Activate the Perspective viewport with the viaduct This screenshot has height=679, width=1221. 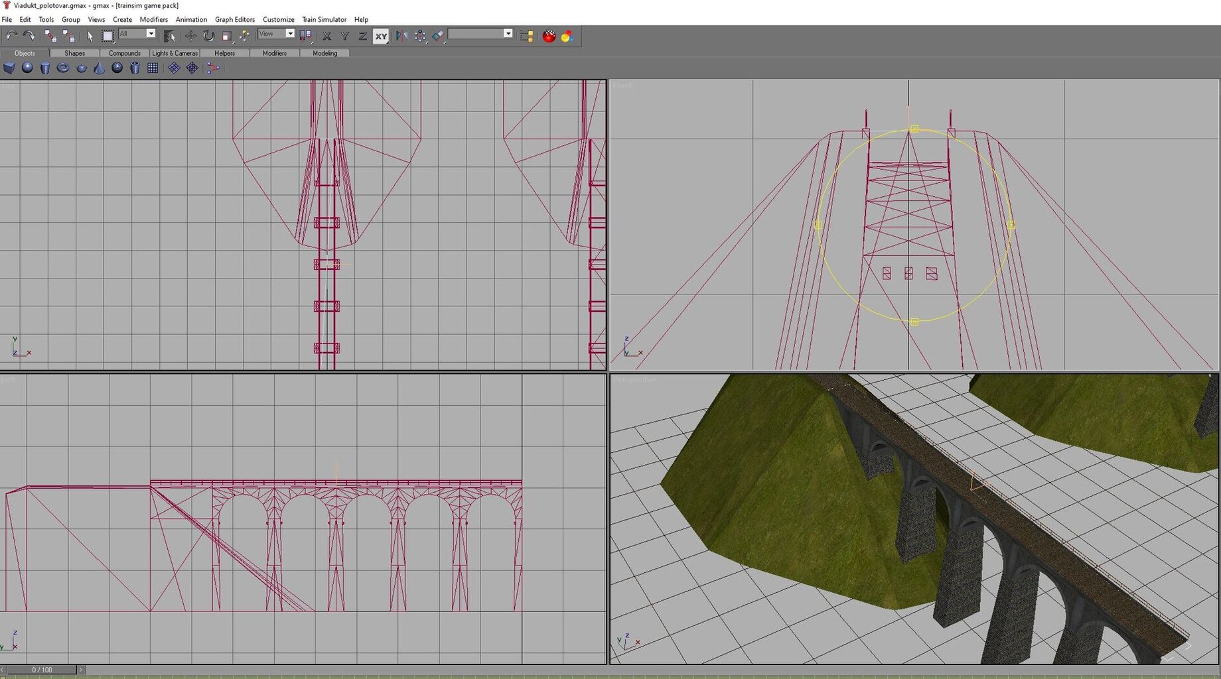tap(914, 519)
